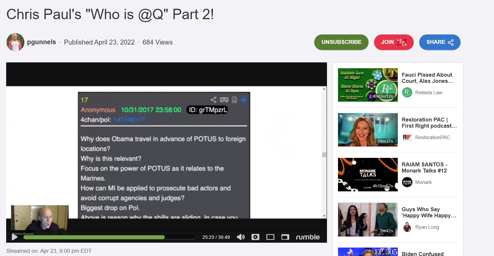
Task: Click the 4chan/pol post number link
Action: [129, 120]
